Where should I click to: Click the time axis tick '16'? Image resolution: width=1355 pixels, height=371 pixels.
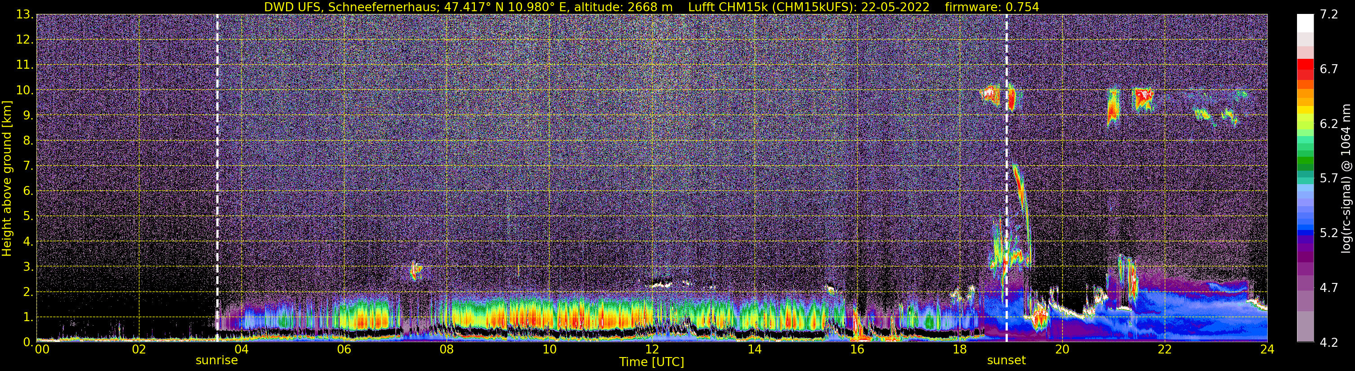(x=857, y=349)
